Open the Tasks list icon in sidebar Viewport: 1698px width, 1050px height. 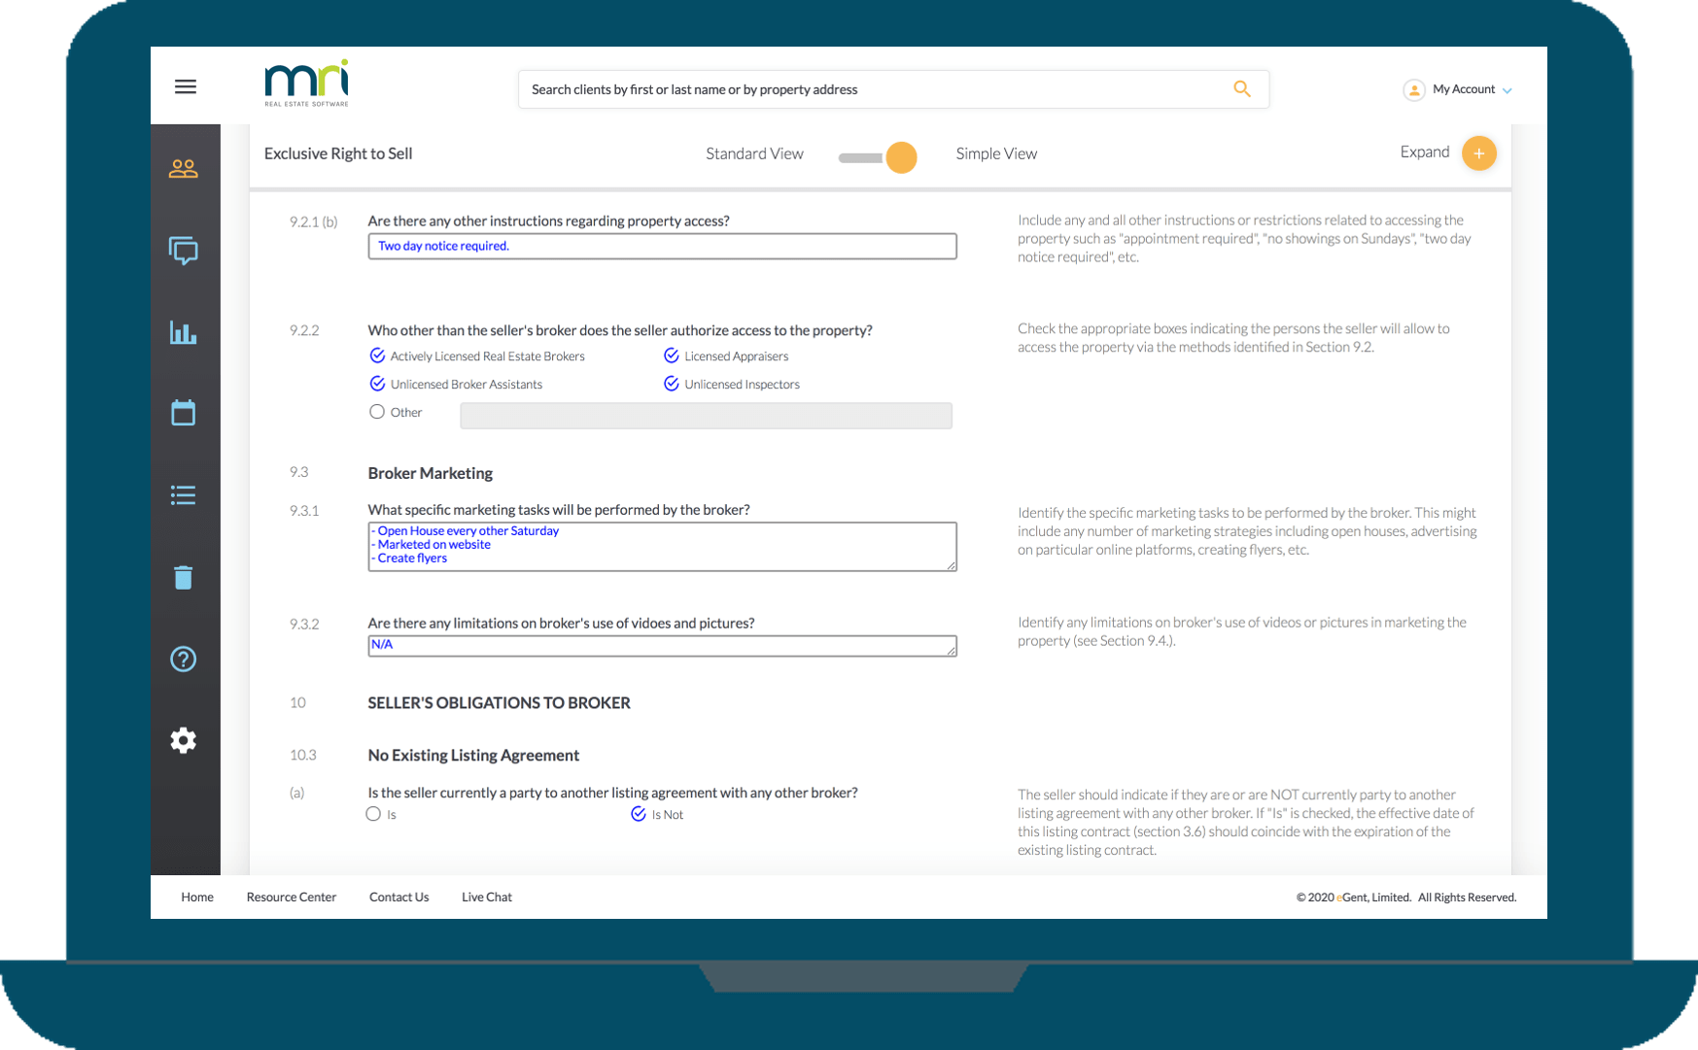pos(184,494)
